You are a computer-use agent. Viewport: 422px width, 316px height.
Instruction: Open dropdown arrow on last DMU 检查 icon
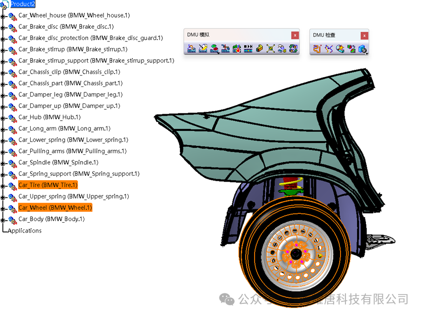(x=366, y=54)
